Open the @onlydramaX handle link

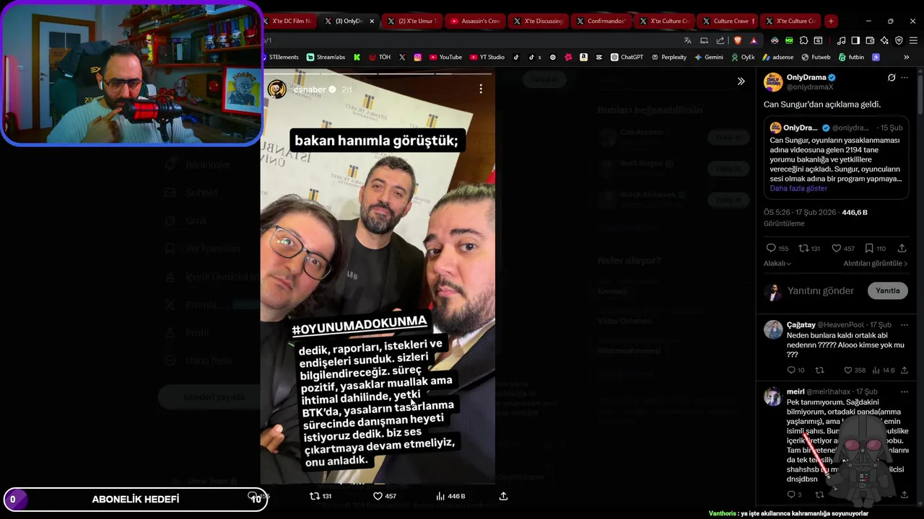click(810, 86)
